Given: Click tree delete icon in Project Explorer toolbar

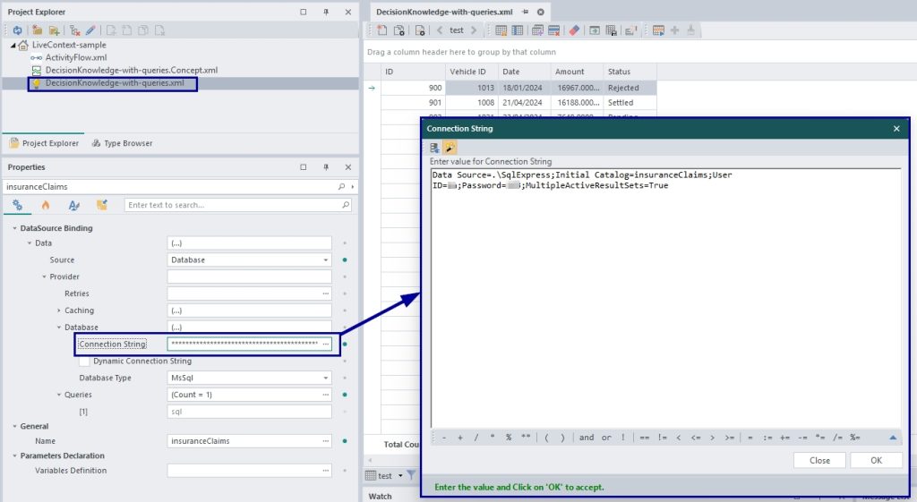Looking at the screenshot, I should (74, 30).
